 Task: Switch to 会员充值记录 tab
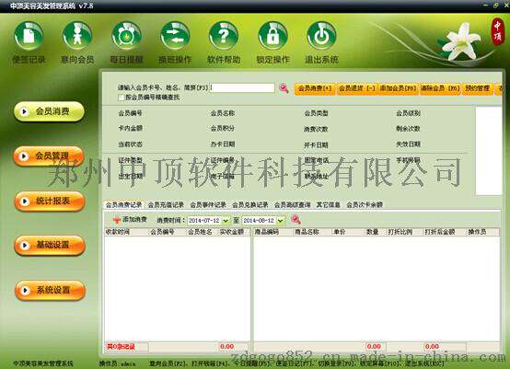(x=166, y=205)
